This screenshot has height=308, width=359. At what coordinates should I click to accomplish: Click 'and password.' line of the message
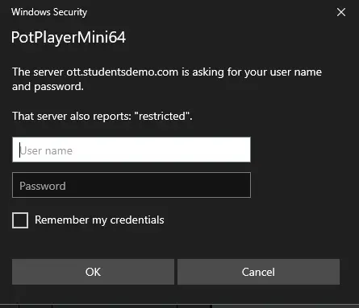coord(48,87)
